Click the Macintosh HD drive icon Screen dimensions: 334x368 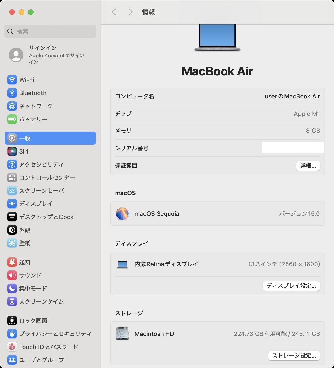[122, 334]
